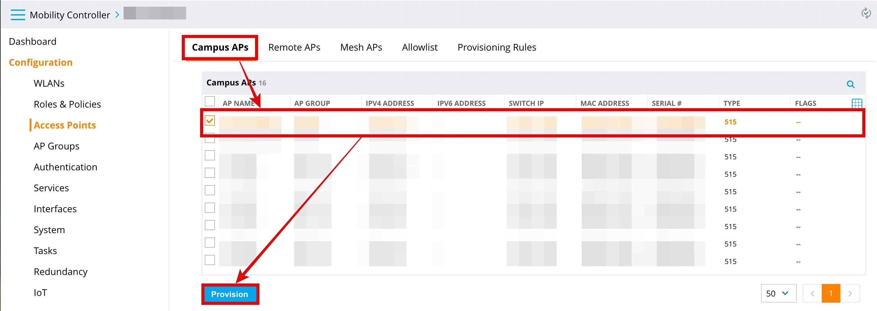
Task: Check the fifth AP row checkbox
Action: click(x=210, y=190)
